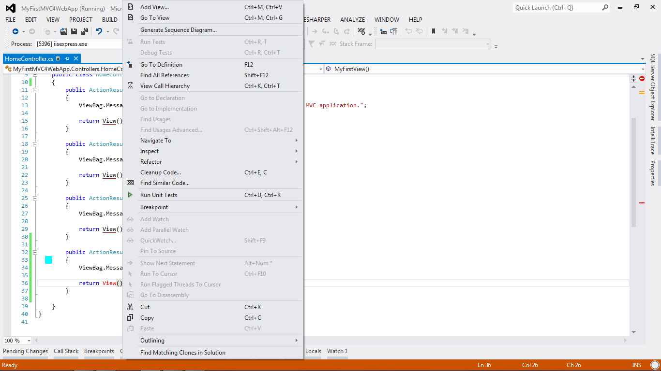
Task: Open the FILE menu
Action: coord(11,20)
